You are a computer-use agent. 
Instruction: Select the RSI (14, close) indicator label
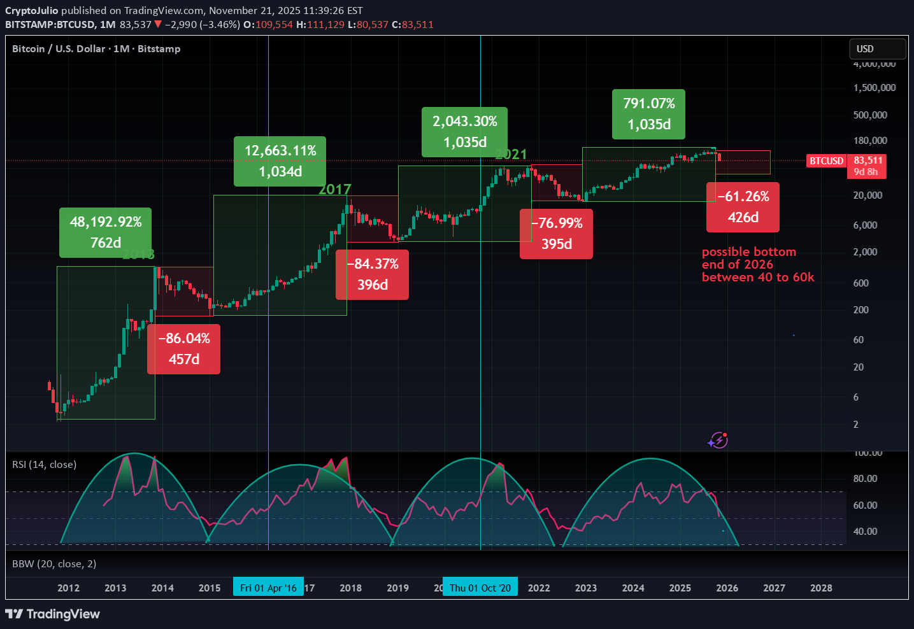tap(44, 464)
